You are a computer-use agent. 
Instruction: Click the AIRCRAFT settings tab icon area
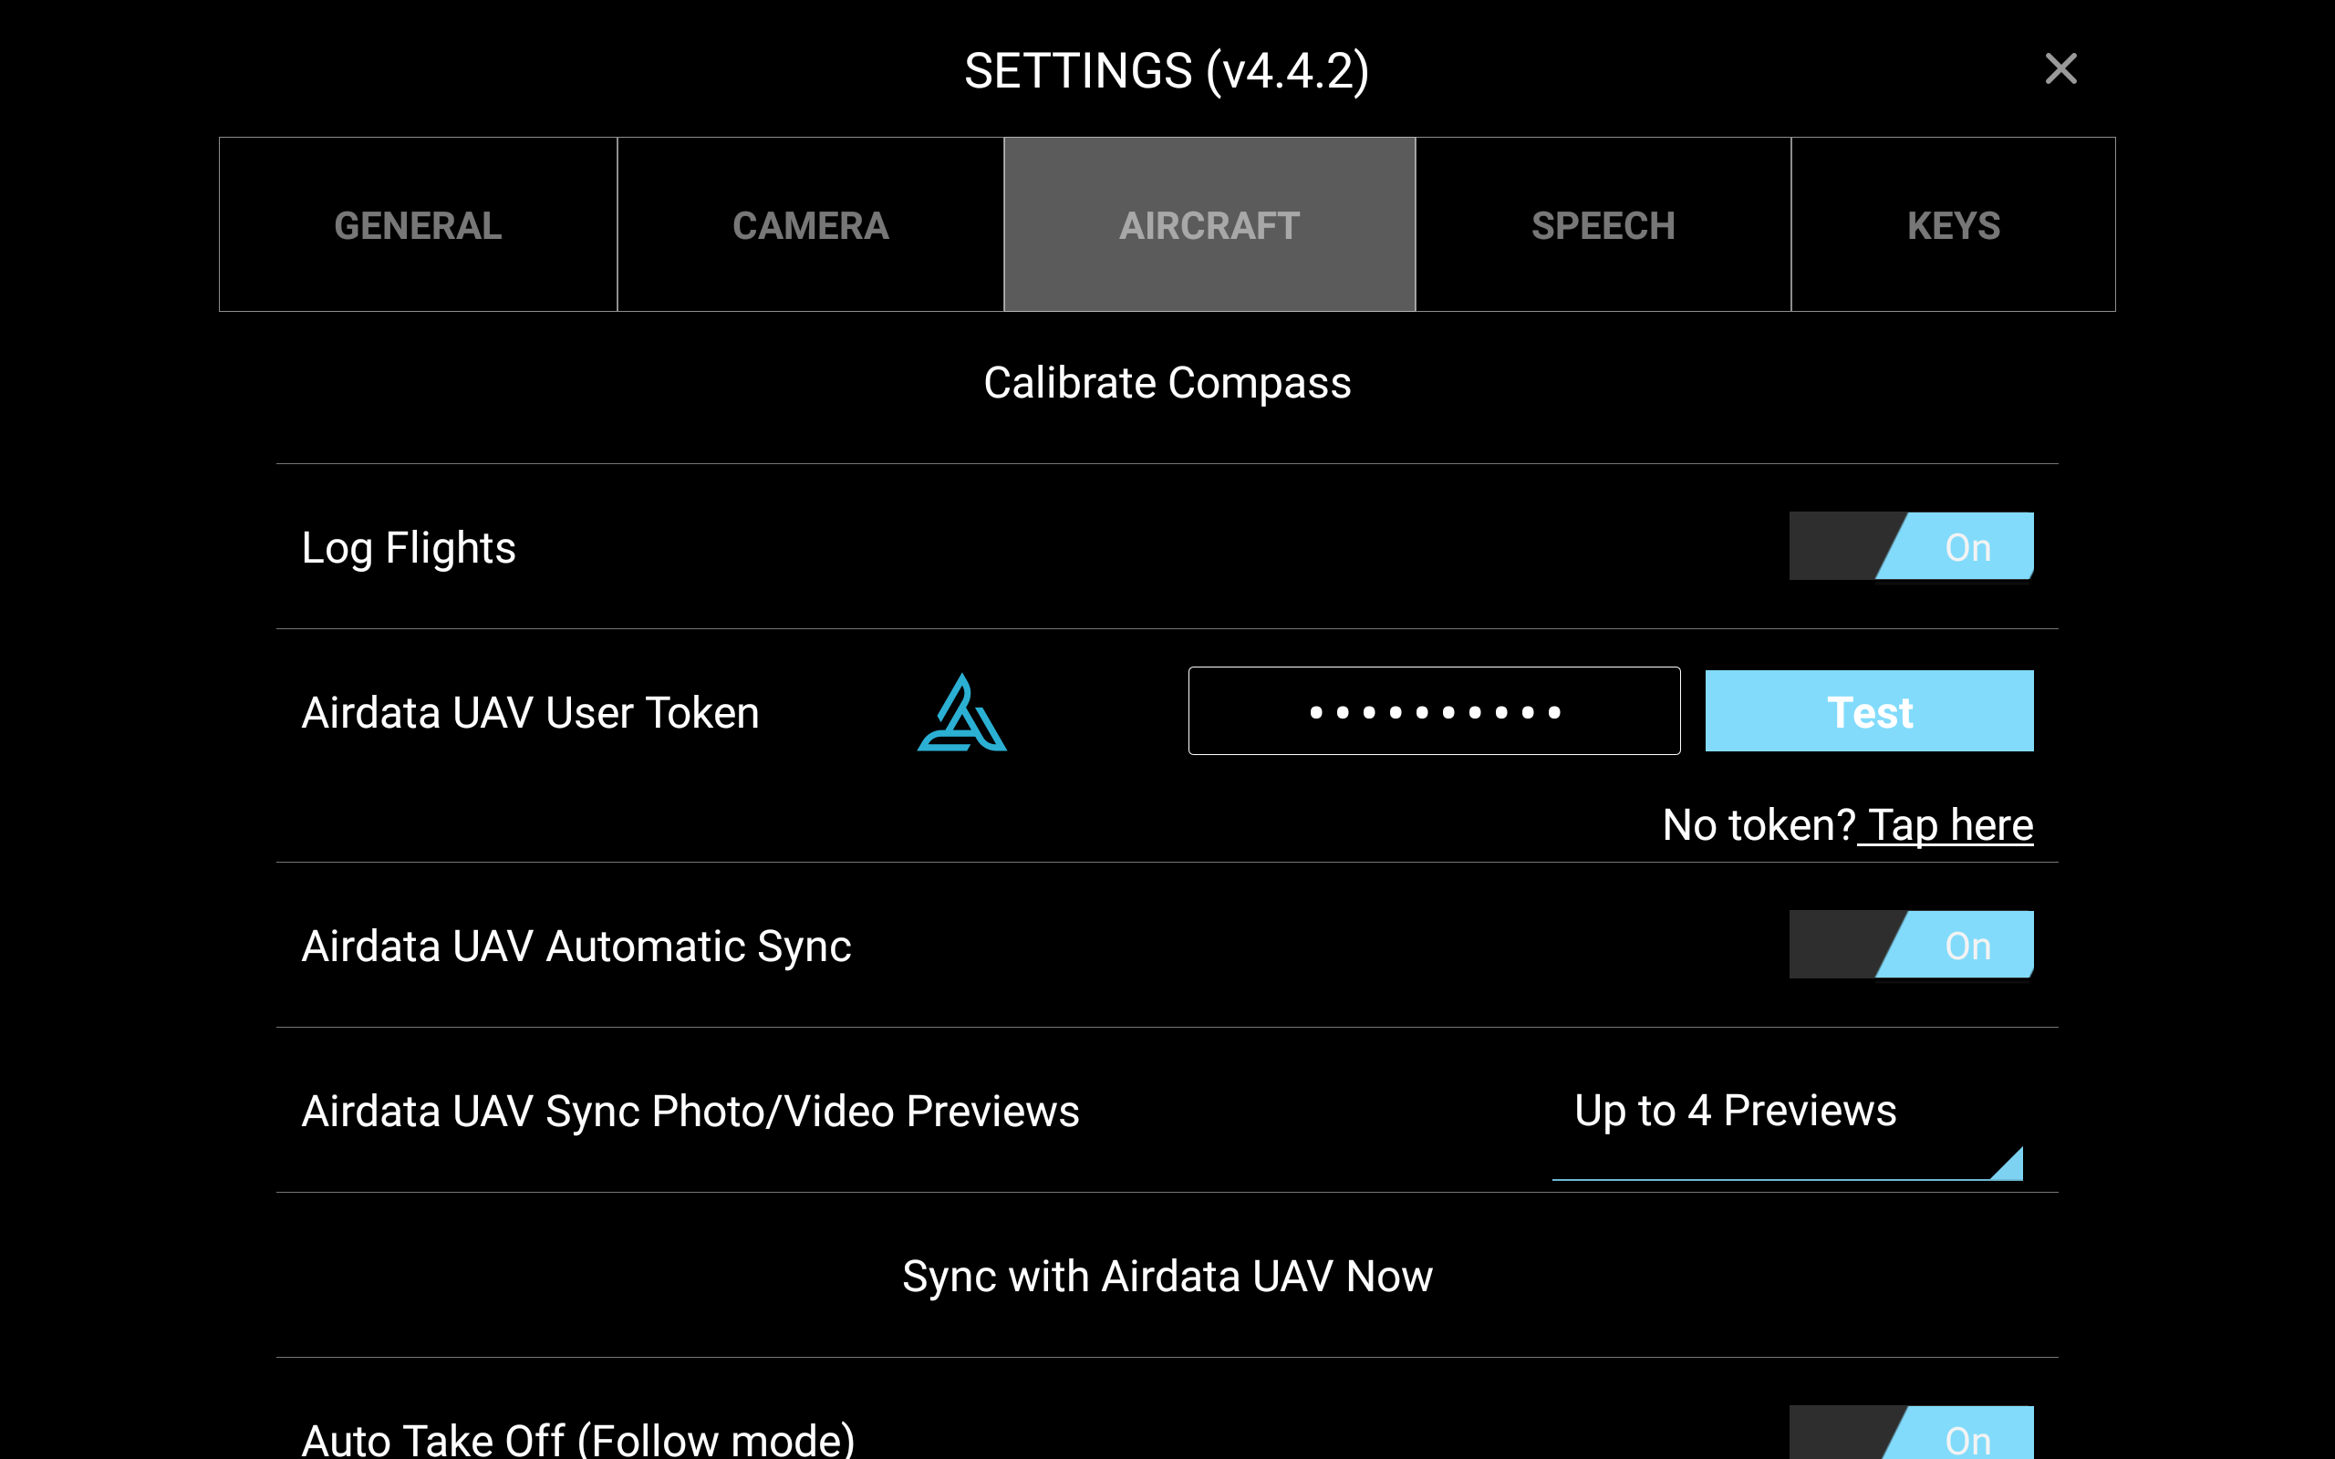tap(1207, 225)
